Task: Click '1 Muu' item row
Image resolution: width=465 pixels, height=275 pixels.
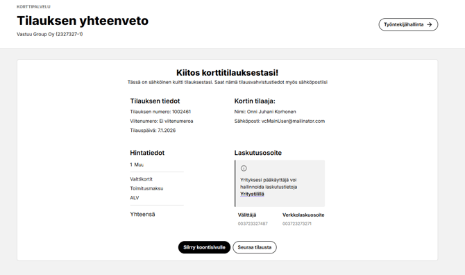Action: 137,165
